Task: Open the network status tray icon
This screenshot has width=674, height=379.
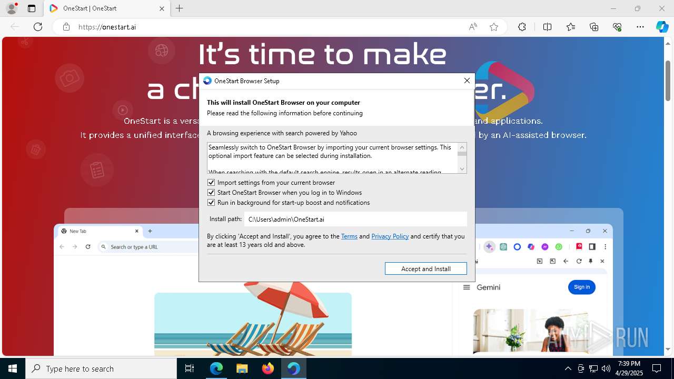Action: click(593, 368)
